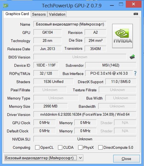Click the NVIDIA vendor logo

point(122,36)
